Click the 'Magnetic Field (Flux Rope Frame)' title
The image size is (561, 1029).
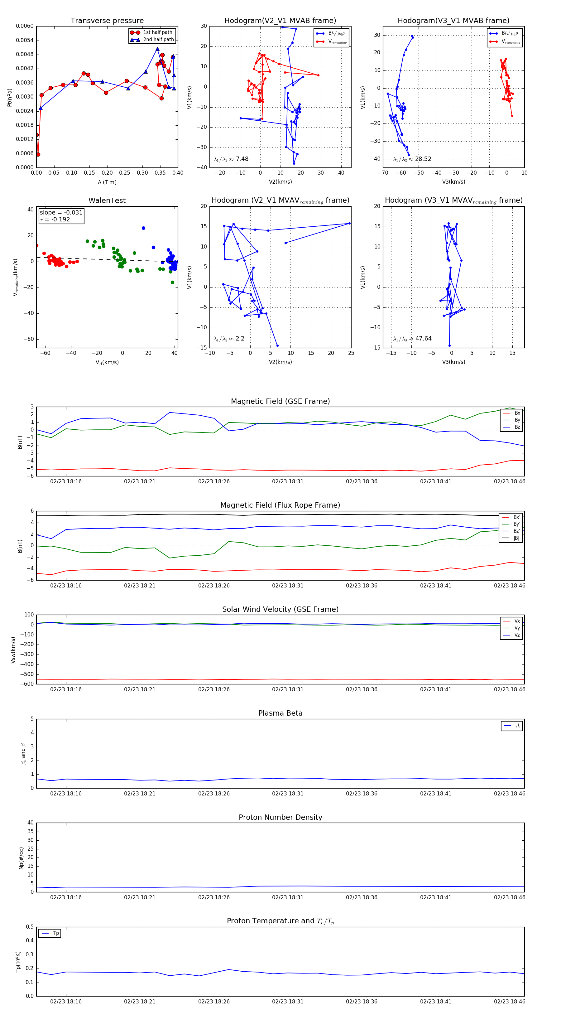coord(280,505)
